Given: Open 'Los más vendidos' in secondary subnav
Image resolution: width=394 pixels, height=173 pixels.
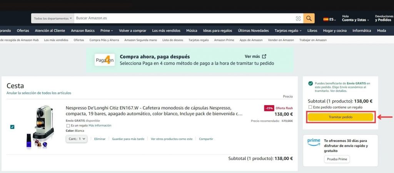Looking at the screenshot, I should click(56, 40).
